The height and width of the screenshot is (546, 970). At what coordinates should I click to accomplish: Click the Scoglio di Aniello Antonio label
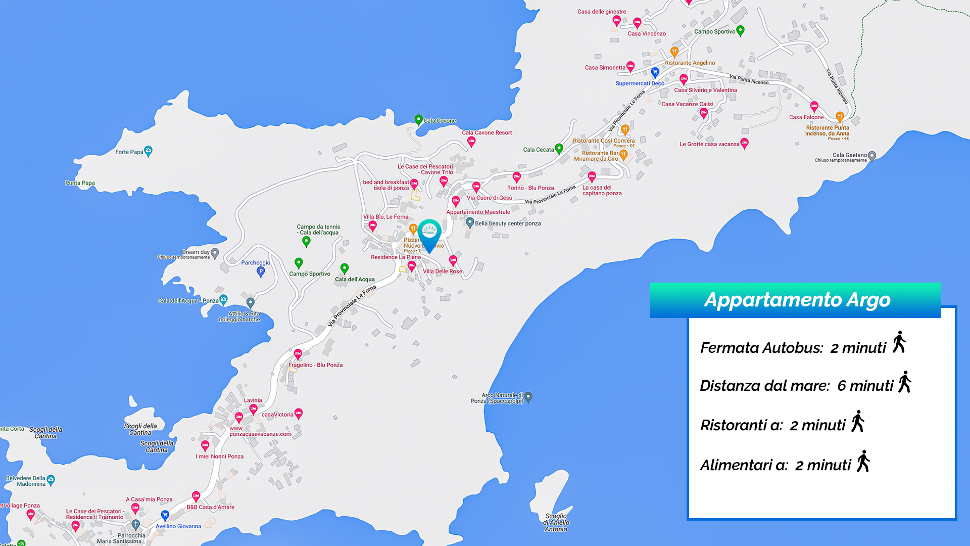(556, 523)
